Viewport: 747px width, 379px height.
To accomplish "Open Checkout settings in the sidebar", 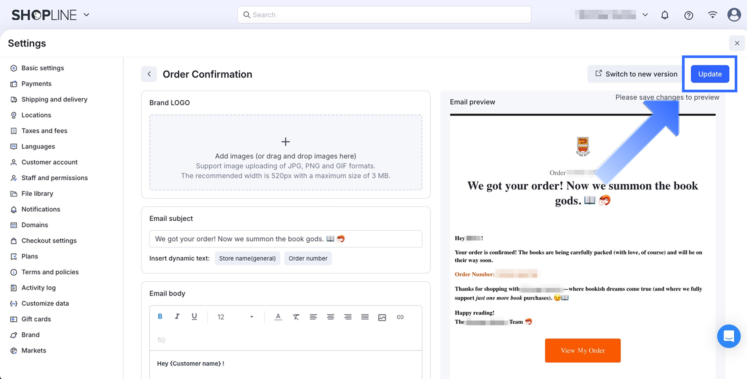I will point(49,241).
